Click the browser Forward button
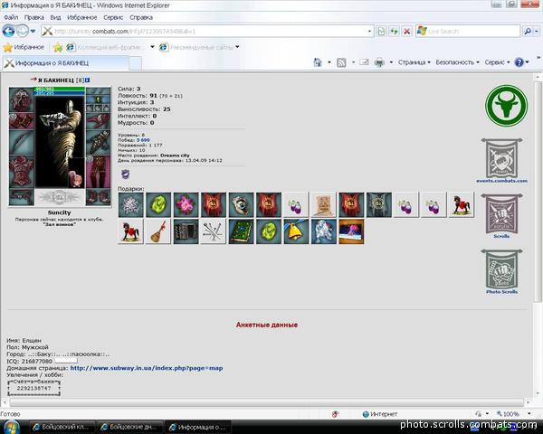The width and height of the screenshot is (543, 434). click(x=23, y=31)
